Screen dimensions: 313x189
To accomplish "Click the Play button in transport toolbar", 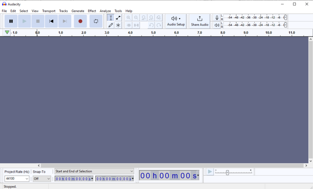I will coord(24,21).
